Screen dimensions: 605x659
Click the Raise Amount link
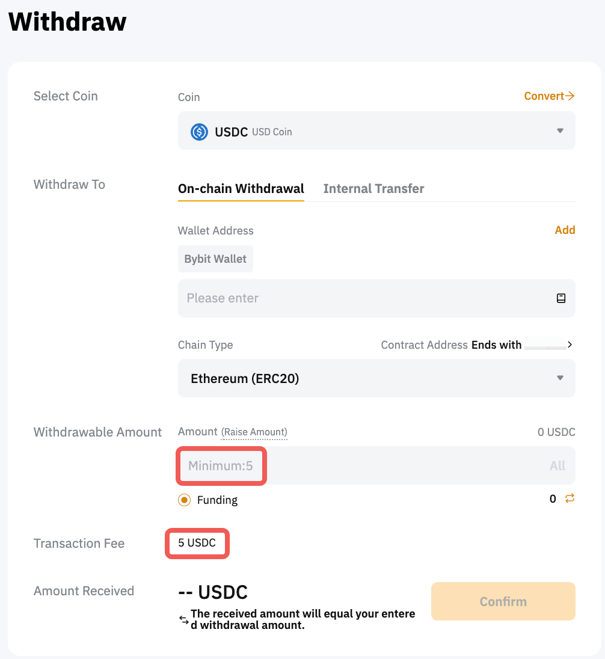click(254, 432)
